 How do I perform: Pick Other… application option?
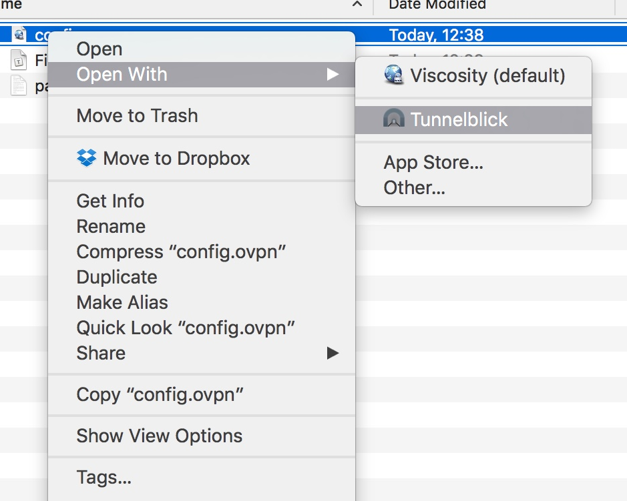tap(414, 187)
